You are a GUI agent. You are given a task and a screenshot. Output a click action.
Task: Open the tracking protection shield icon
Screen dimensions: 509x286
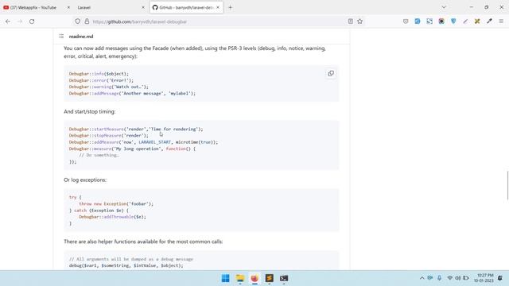pyautogui.click(x=78, y=21)
